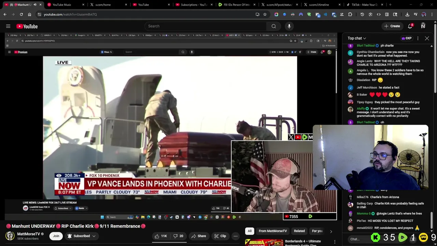The height and width of the screenshot is (246, 437).
Task: Open more actions ellipsis under video
Action: click(235, 236)
